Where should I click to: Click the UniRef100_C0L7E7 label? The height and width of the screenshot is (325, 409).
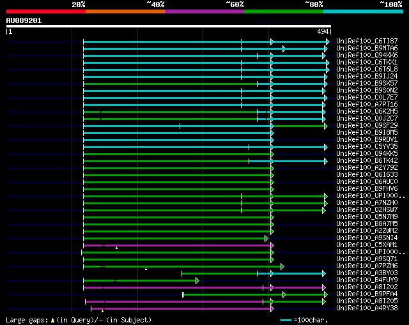pyautogui.click(x=367, y=98)
